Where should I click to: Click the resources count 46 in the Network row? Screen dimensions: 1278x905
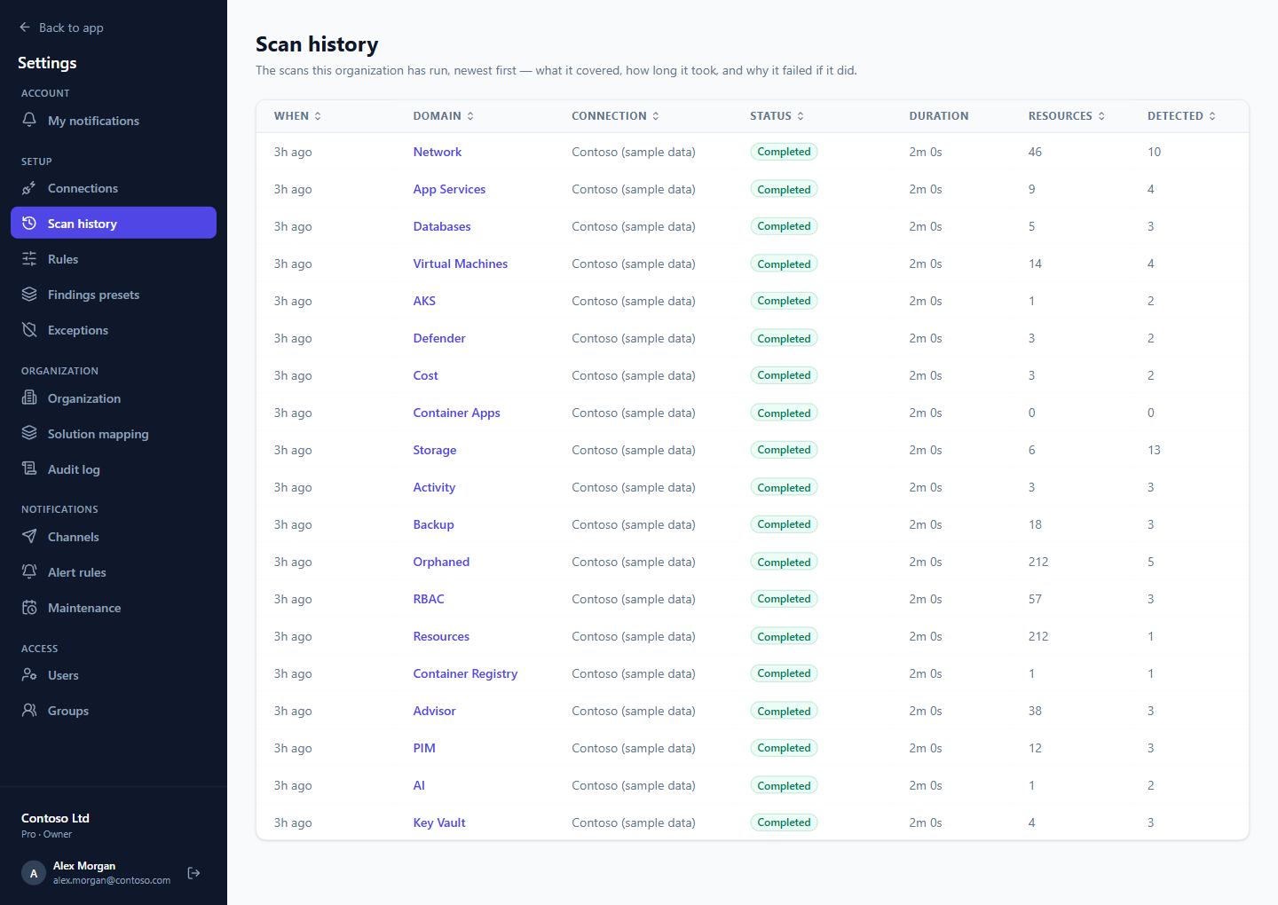[1035, 152]
